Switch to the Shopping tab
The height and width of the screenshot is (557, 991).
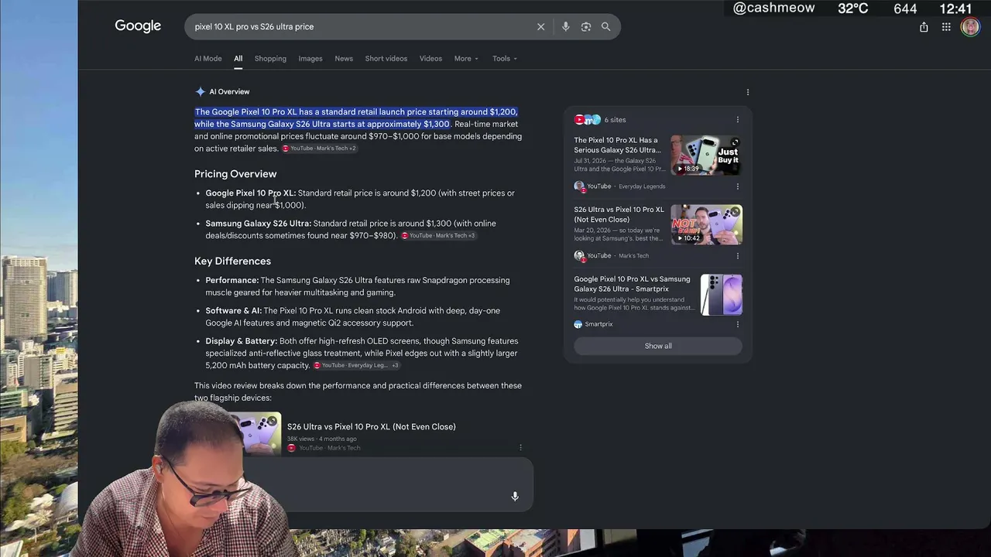click(x=270, y=59)
